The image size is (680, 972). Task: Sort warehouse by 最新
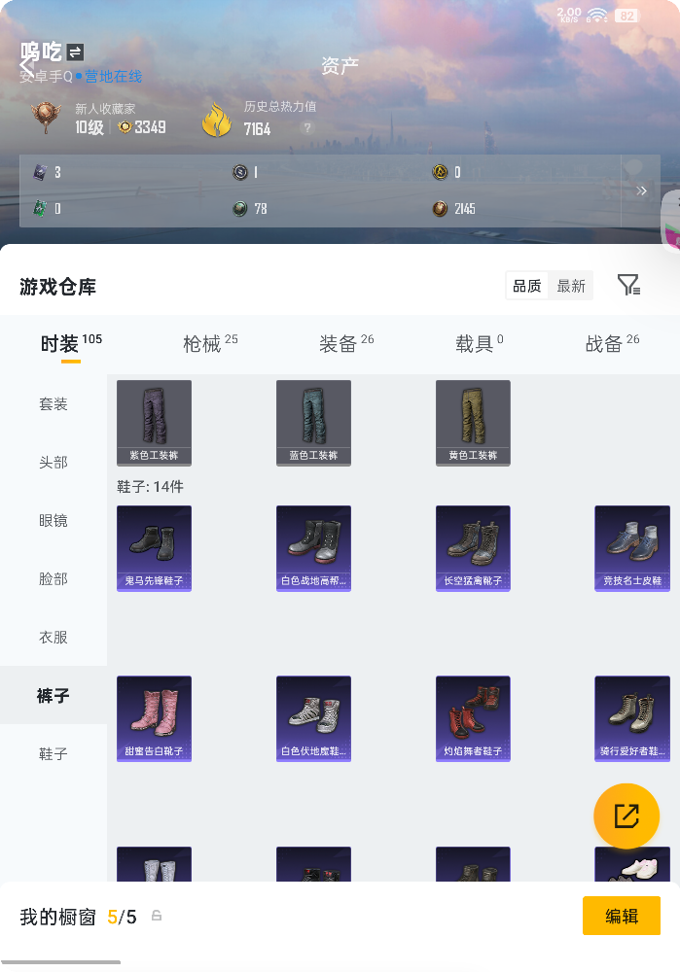click(571, 286)
